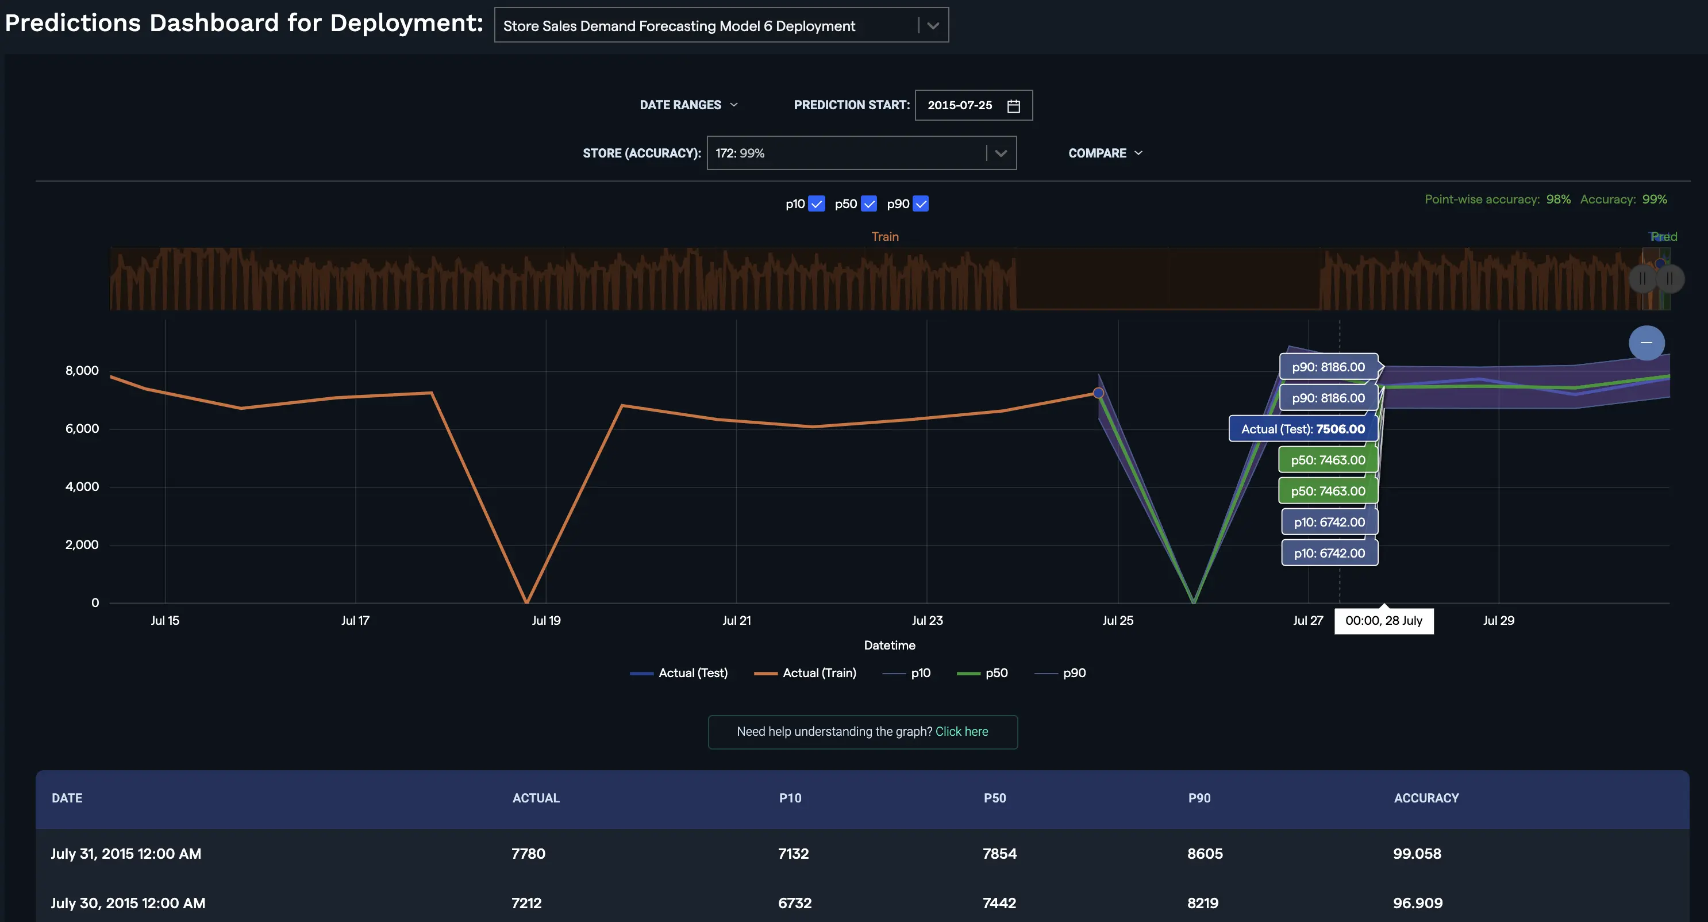
Task: Click the left handle of the range slider
Action: click(1642, 279)
